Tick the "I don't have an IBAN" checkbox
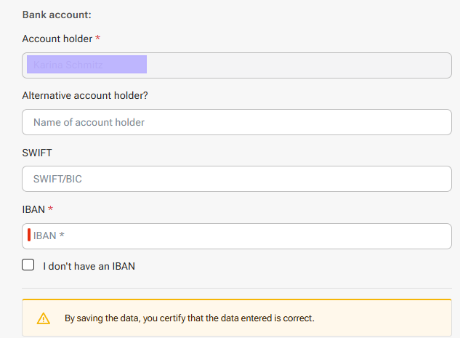460x338 pixels. pos(28,265)
